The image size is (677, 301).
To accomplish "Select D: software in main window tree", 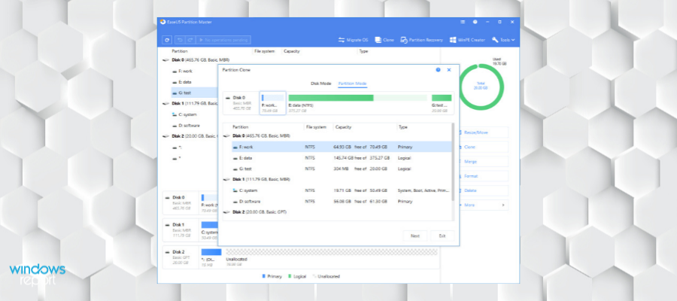I will 189,125.
